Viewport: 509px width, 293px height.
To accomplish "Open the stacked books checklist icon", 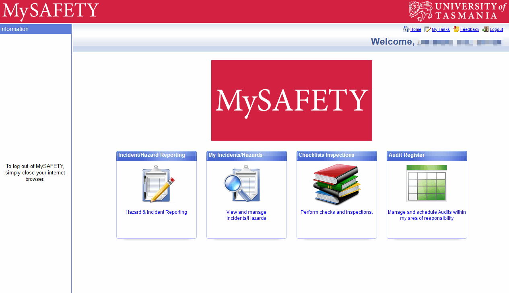I will click(337, 185).
